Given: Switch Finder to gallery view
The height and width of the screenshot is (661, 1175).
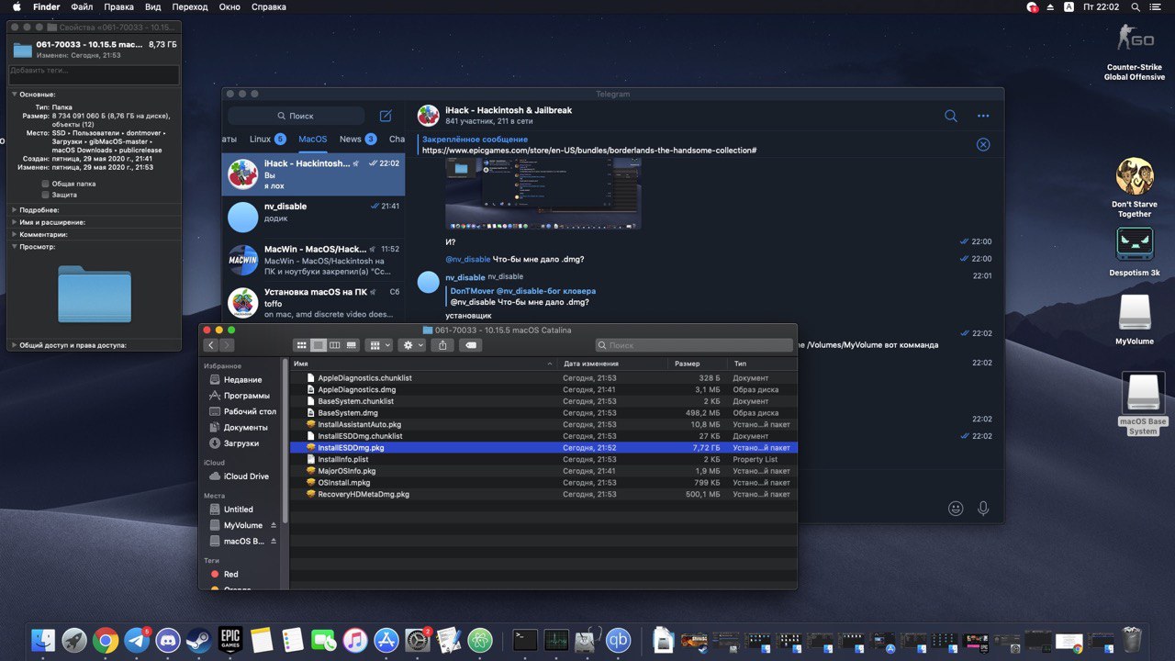Looking at the screenshot, I should [x=352, y=345].
